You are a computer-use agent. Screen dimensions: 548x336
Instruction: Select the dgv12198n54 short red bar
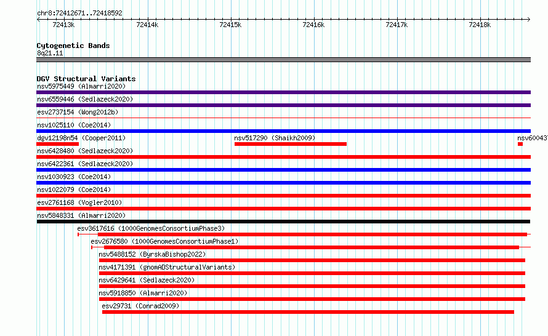[x=58, y=144]
